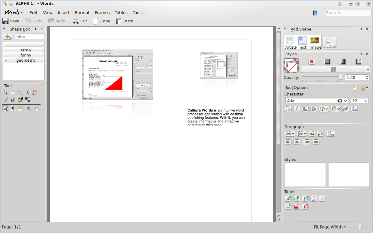
Task: Click the Shape Box filter field
Action: coord(29,37)
